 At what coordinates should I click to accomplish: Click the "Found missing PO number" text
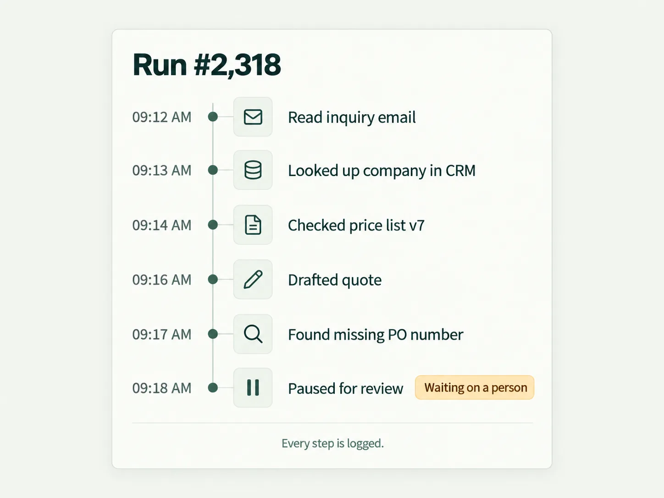click(x=376, y=334)
